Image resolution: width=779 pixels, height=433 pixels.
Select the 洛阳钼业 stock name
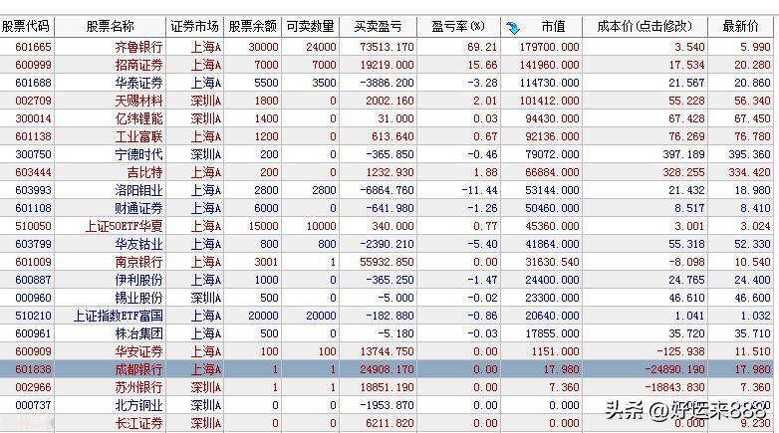click(138, 190)
